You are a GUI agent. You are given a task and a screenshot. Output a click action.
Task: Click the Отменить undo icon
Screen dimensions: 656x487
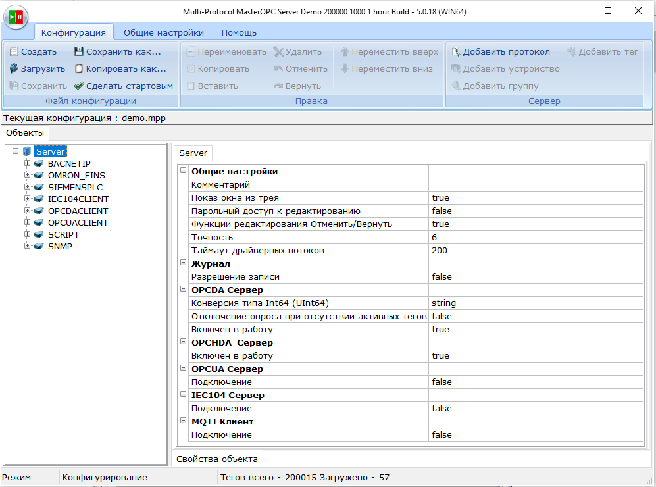[278, 68]
